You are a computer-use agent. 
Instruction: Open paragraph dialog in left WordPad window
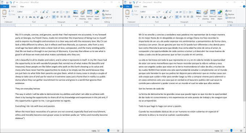point(69,17)
